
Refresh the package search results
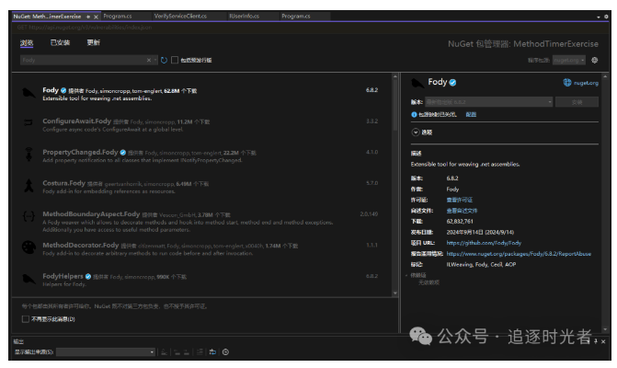point(164,60)
